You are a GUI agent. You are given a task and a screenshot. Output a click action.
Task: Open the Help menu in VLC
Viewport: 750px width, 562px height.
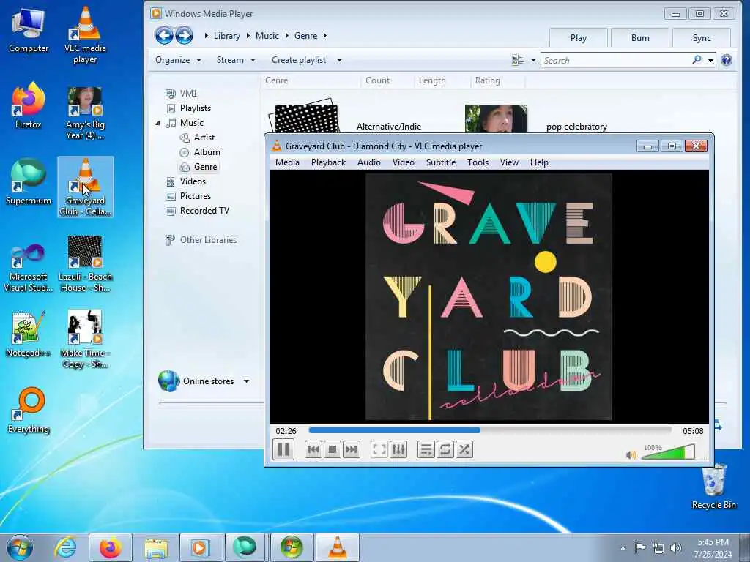point(539,162)
